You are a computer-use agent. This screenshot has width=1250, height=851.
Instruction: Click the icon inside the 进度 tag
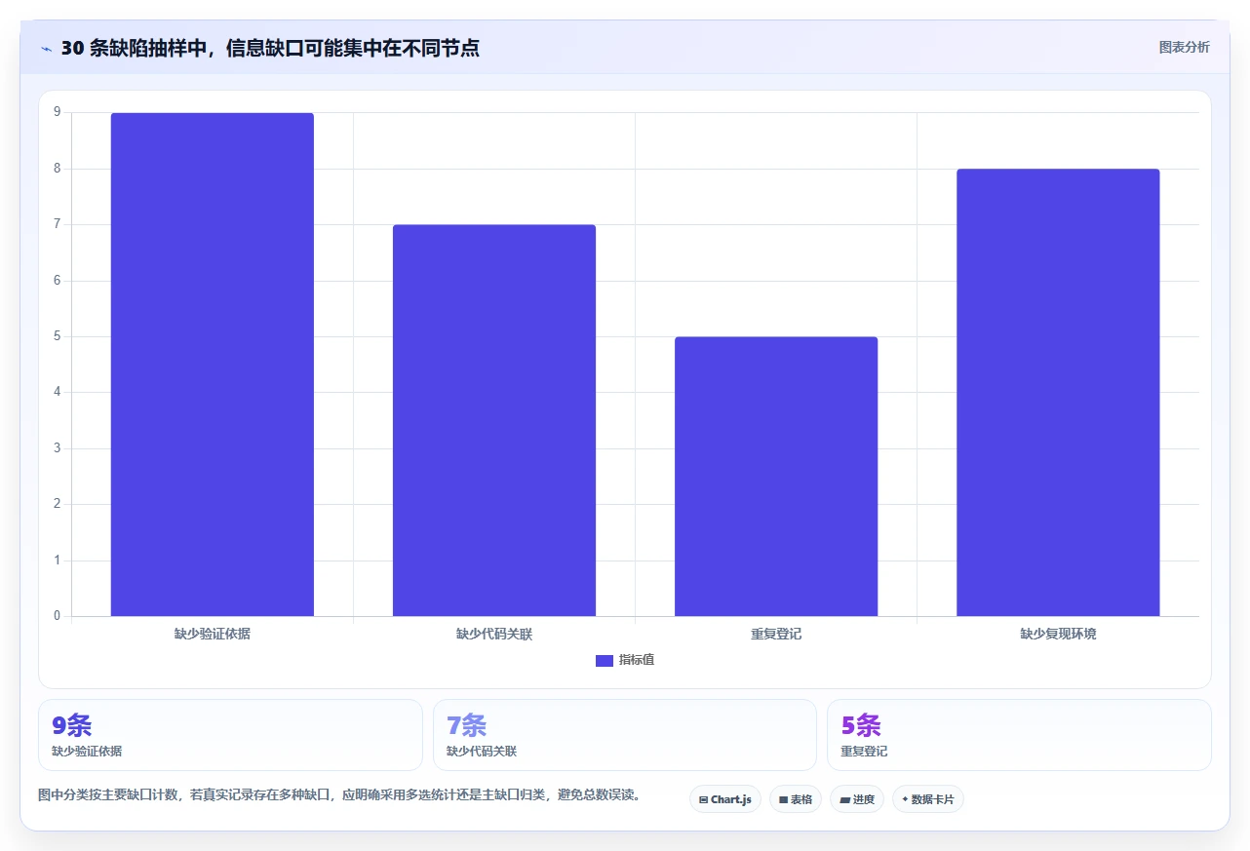pyautogui.click(x=844, y=799)
